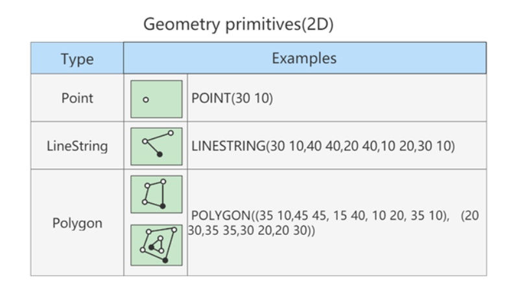Click the Examples column header

point(305,58)
